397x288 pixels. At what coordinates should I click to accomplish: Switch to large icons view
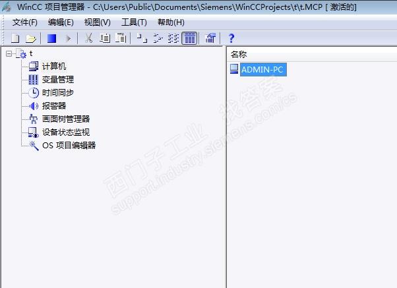pos(142,38)
